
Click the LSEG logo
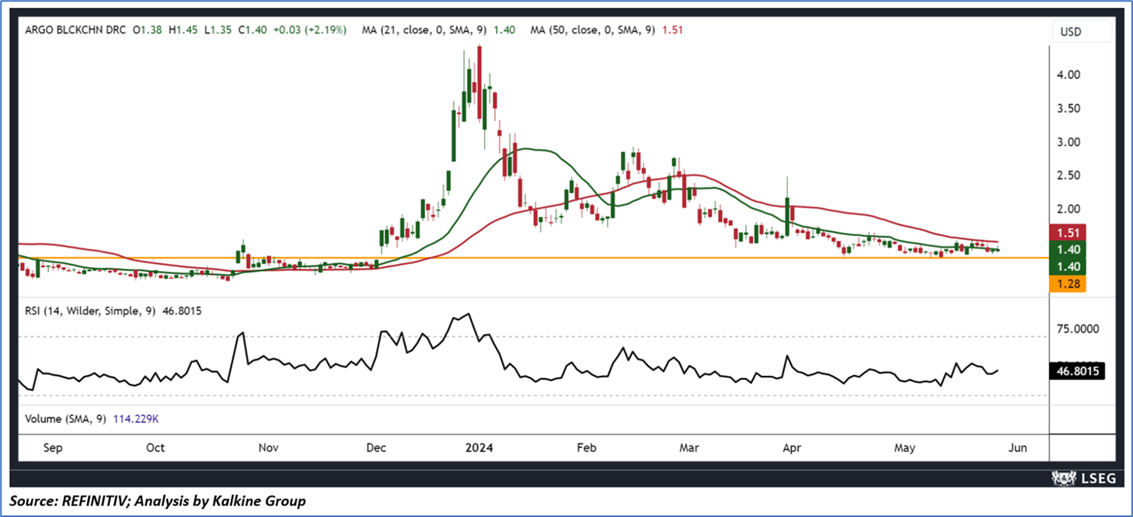[x=1083, y=478]
